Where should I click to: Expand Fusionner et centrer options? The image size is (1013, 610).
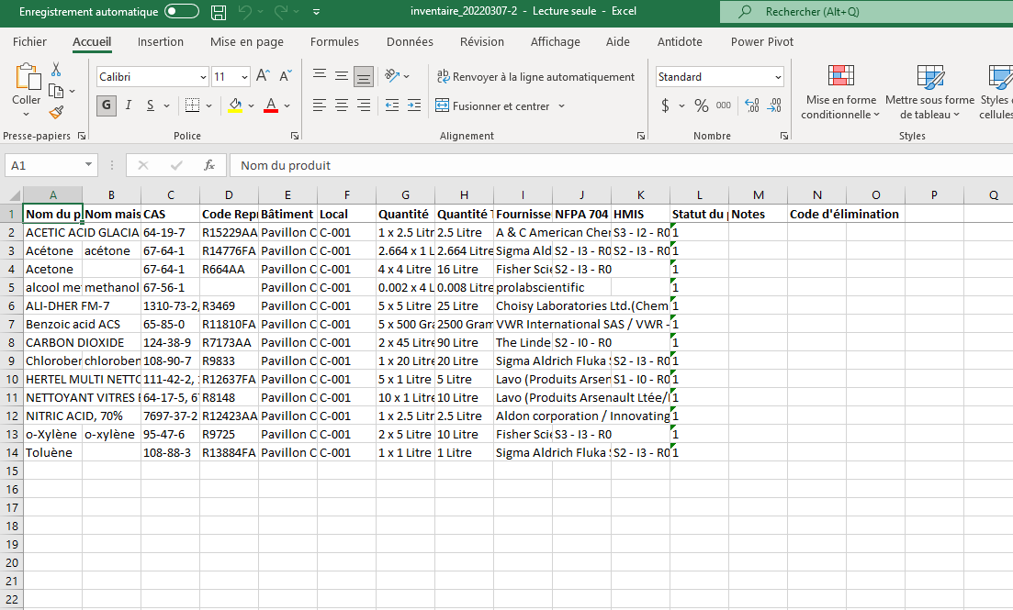[561, 105]
